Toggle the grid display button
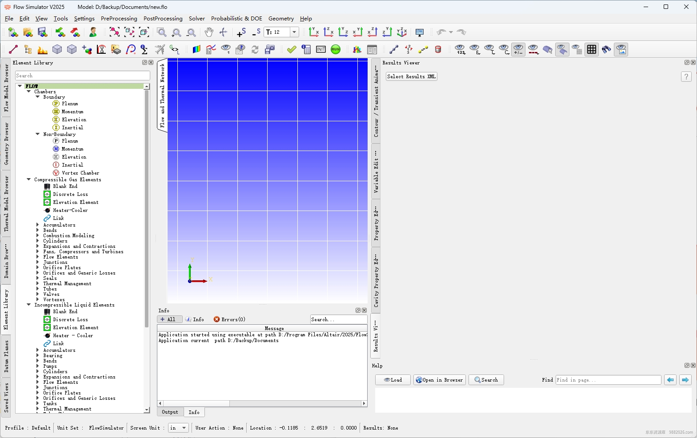 point(592,49)
